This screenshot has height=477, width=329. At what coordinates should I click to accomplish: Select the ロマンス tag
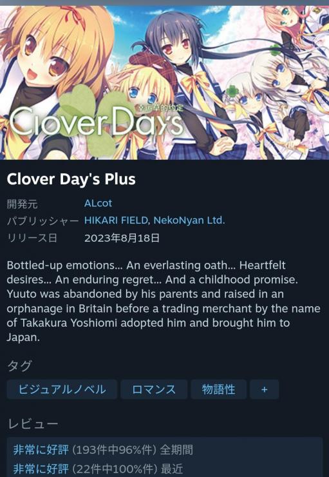(x=154, y=389)
